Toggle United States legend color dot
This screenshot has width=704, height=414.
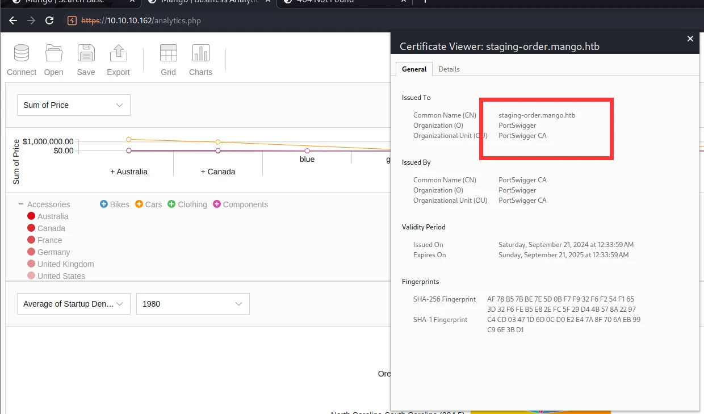(31, 276)
